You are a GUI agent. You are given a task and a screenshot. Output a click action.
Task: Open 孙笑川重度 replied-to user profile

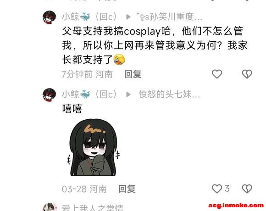pyautogui.click(x=169, y=17)
